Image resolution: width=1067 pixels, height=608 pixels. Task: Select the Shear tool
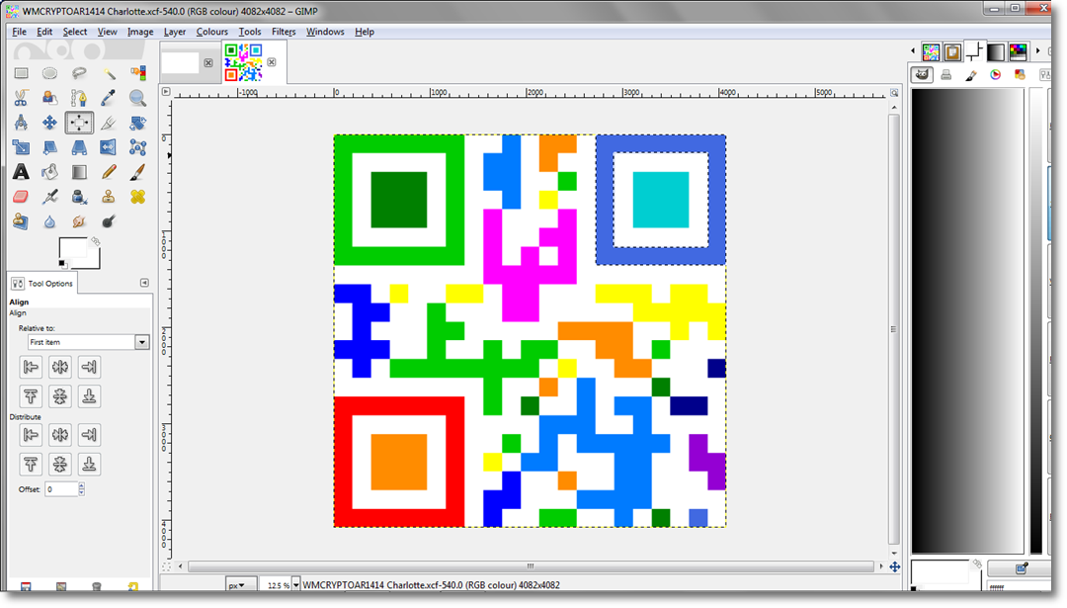[x=49, y=147]
